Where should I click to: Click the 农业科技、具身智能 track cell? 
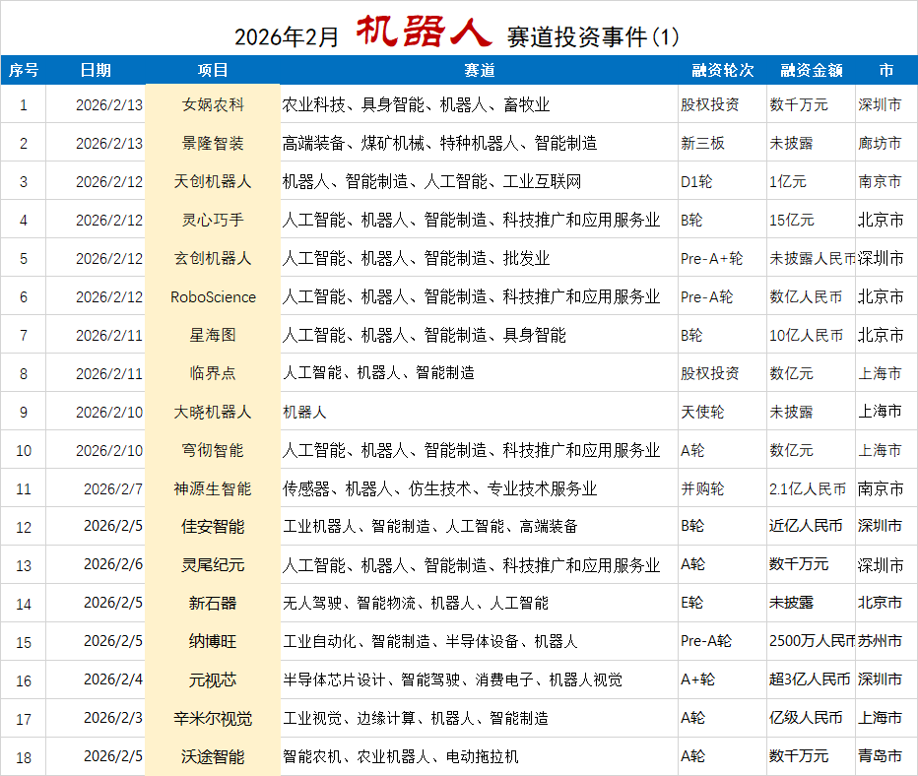click(479, 104)
